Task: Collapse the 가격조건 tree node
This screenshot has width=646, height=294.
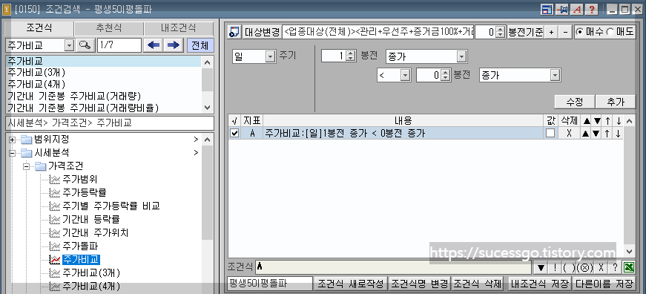Action: pos(26,166)
